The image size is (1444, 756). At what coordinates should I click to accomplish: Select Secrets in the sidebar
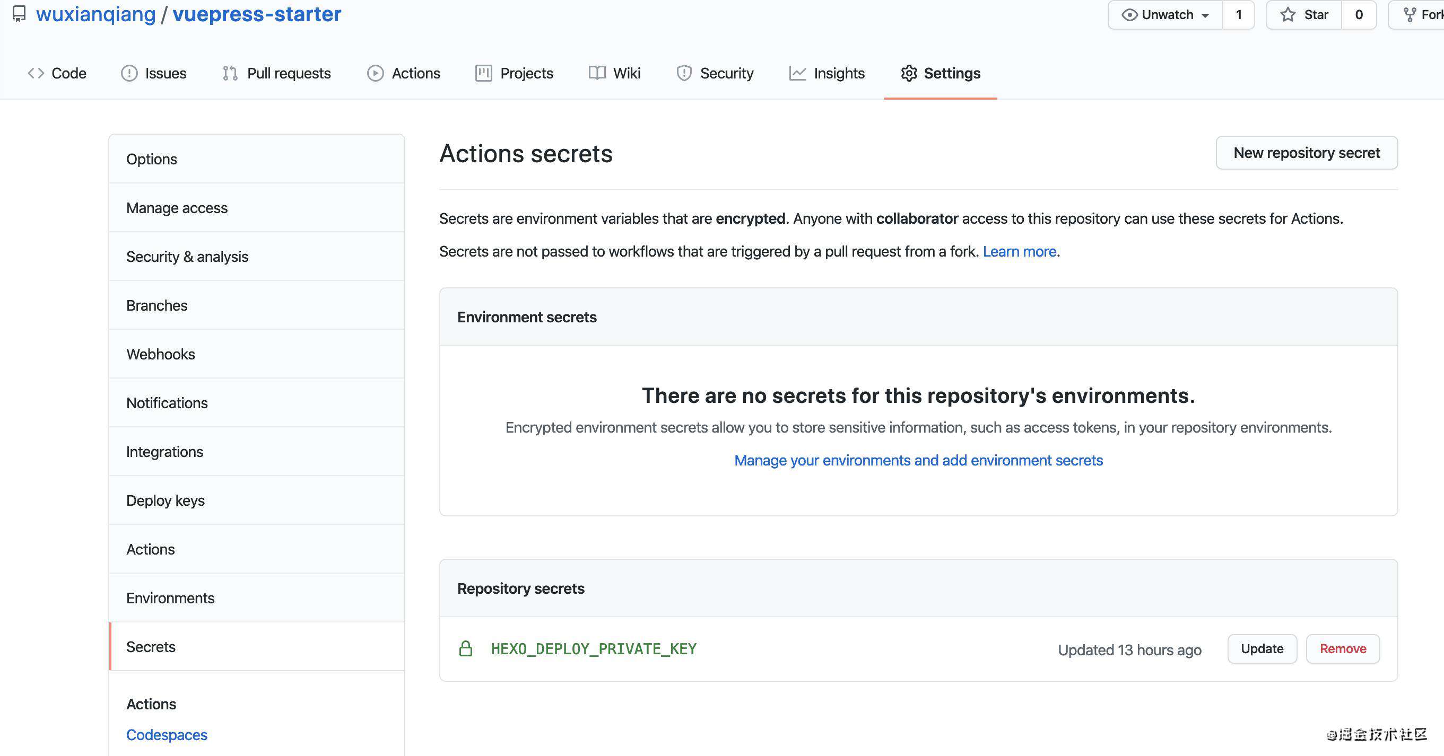pos(257,646)
